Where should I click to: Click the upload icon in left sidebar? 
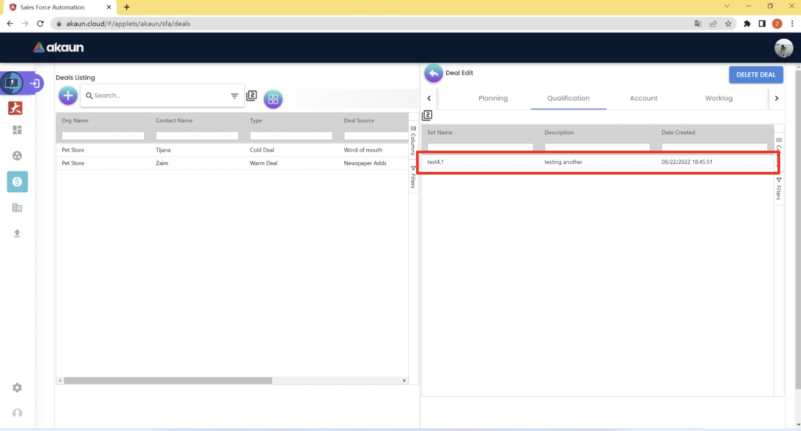17,233
